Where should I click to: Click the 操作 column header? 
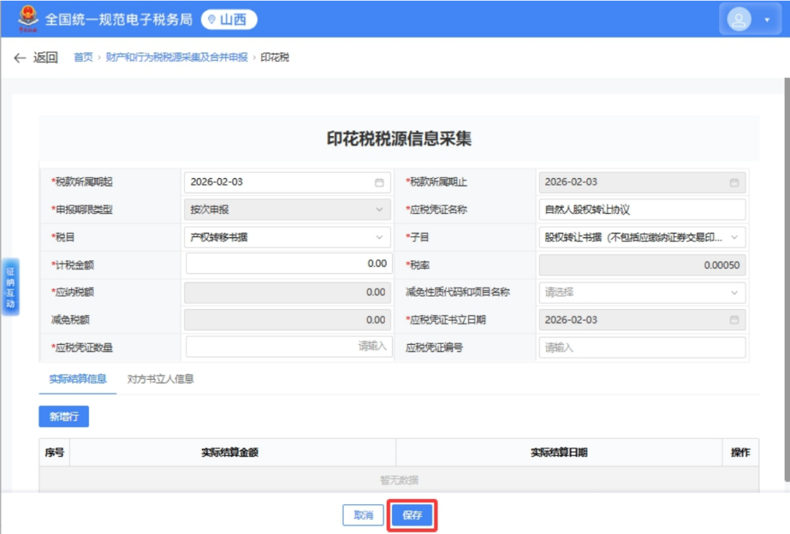(740, 452)
